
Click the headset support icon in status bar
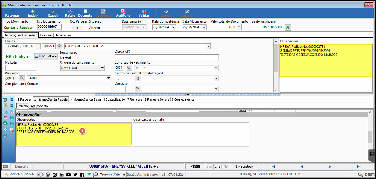point(41,174)
